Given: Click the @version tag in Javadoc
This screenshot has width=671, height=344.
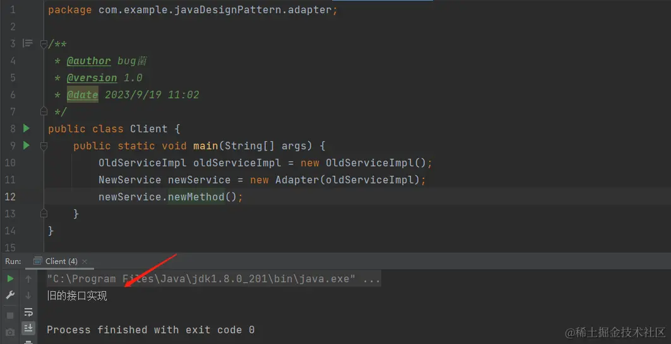Looking at the screenshot, I should click(x=92, y=78).
